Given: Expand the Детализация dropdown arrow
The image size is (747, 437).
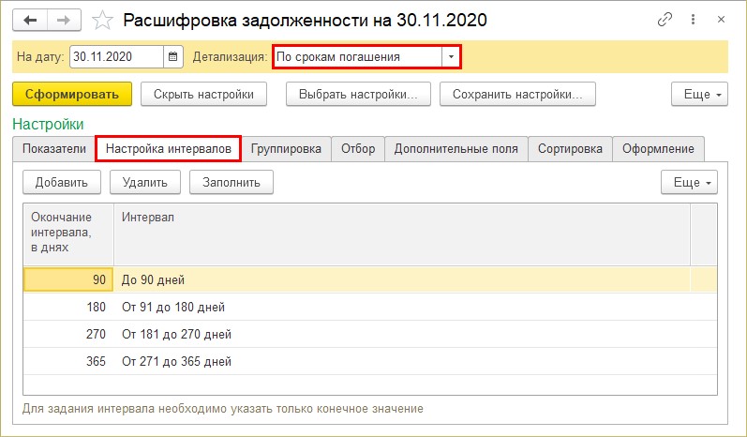Looking at the screenshot, I should (451, 56).
